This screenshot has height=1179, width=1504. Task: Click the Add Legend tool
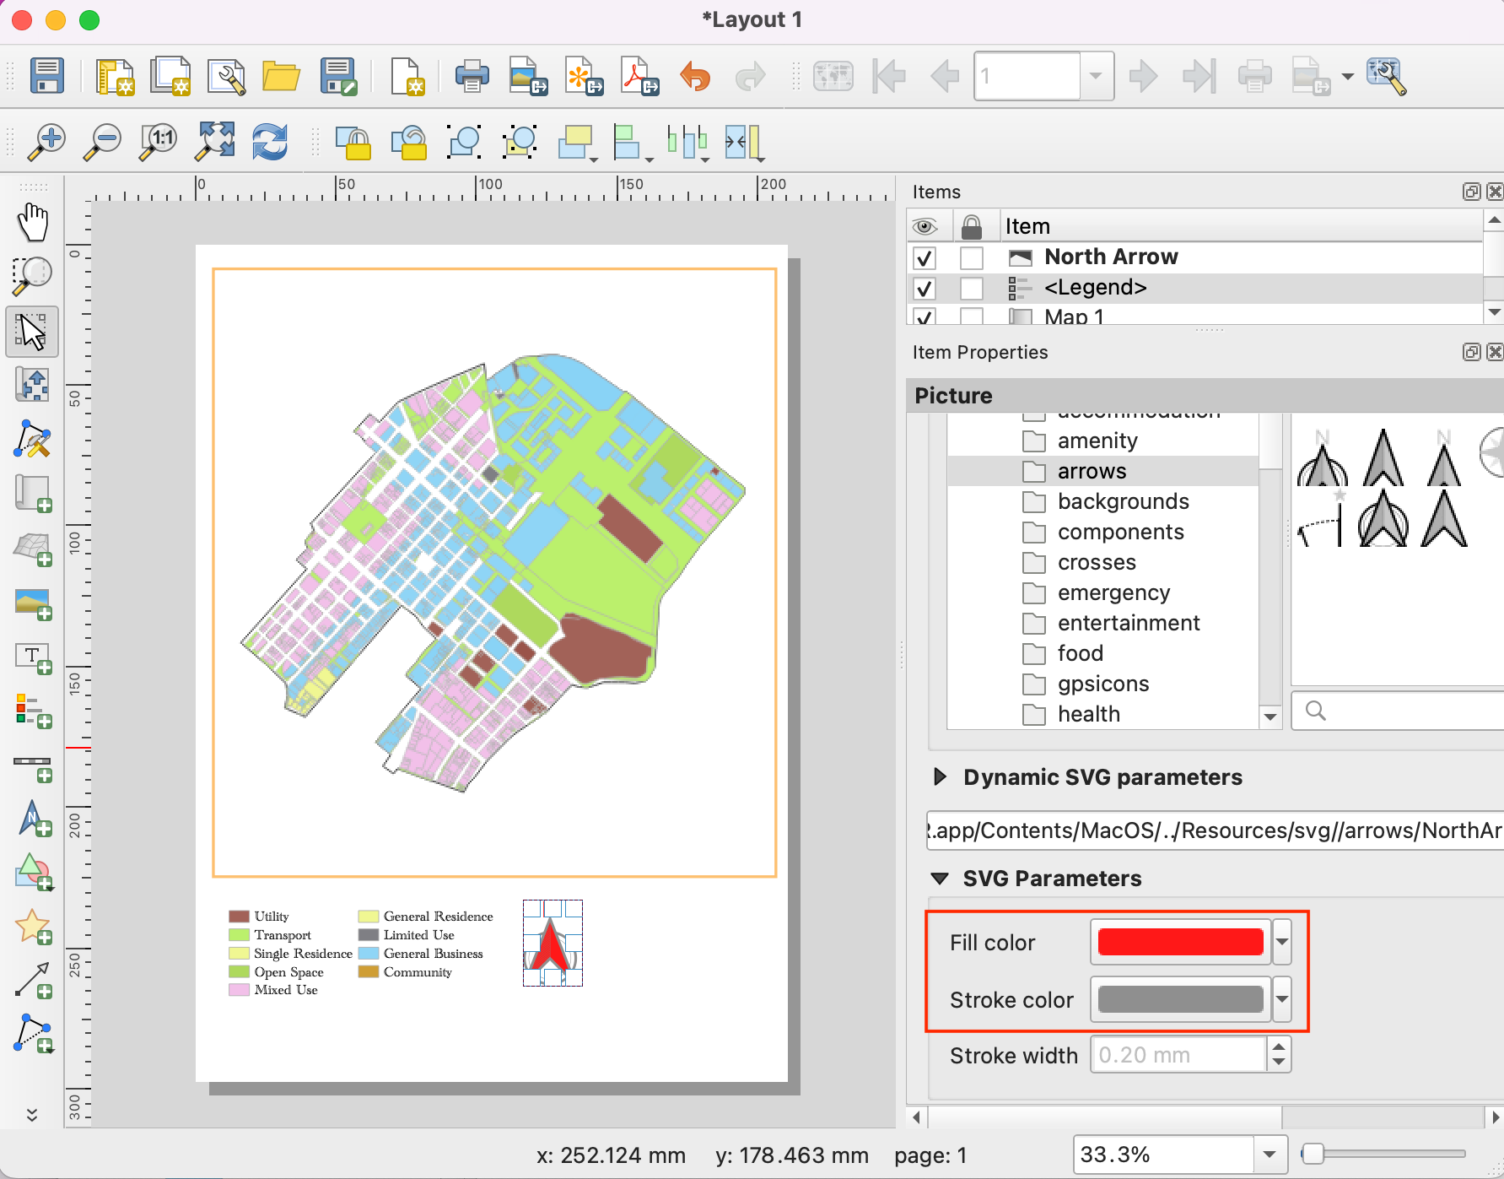[33, 710]
